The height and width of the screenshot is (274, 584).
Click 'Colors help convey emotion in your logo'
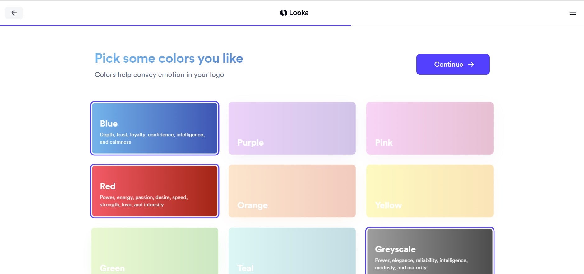click(x=159, y=75)
